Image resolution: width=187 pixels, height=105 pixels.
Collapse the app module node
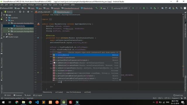point(4,15)
